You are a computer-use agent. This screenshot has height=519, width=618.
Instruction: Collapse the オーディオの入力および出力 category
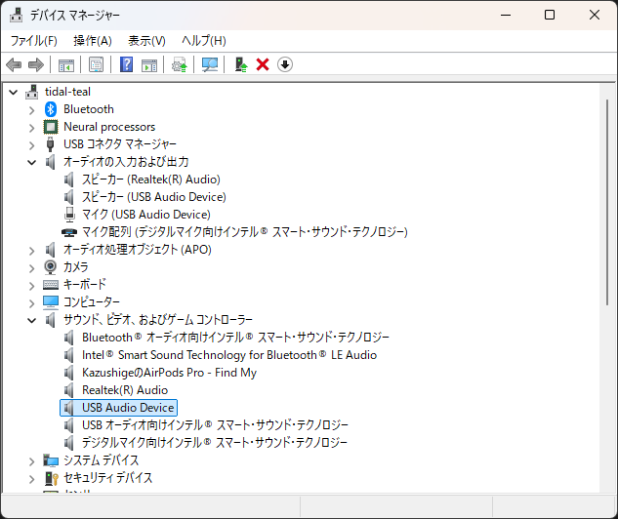pos(32,162)
